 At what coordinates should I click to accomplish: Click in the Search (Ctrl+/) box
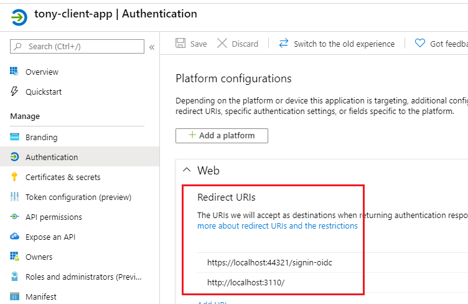click(x=81, y=46)
